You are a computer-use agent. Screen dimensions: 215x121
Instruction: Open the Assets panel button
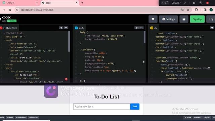(10, 118)
